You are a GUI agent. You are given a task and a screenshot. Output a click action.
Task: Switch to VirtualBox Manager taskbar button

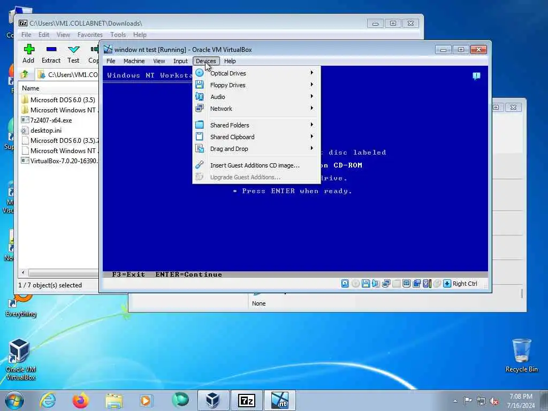[x=213, y=400]
